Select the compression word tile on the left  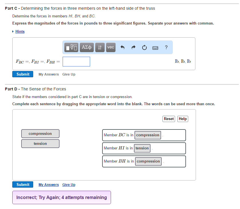click(x=40, y=133)
